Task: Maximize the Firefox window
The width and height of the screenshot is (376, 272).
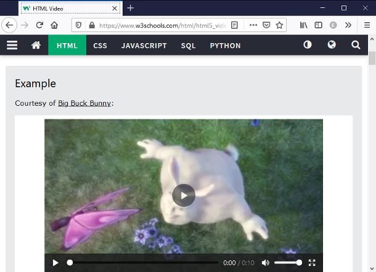Action: [x=344, y=8]
